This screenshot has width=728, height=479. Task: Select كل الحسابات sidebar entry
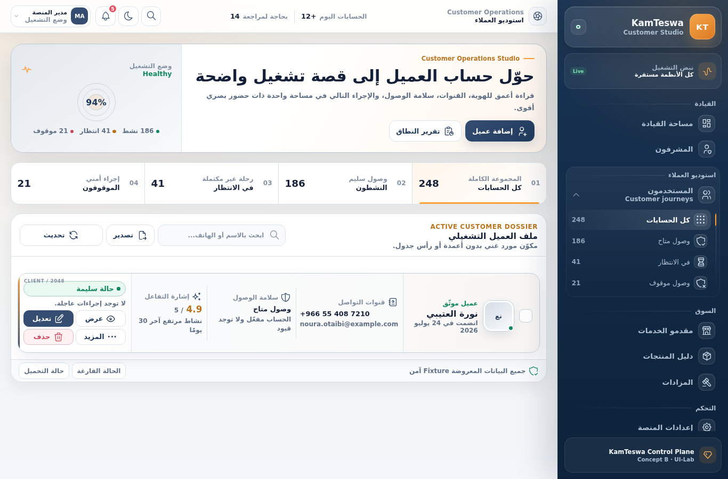pyautogui.click(x=640, y=220)
